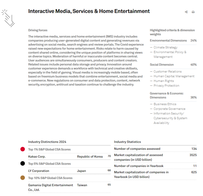Click the print icon
The width and height of the screenshot is (203, 196).
193,12
